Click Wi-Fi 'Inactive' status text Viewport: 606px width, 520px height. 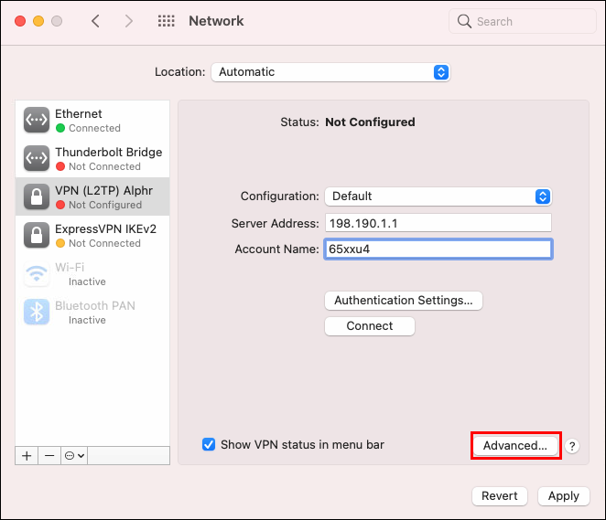pos(87,282)
